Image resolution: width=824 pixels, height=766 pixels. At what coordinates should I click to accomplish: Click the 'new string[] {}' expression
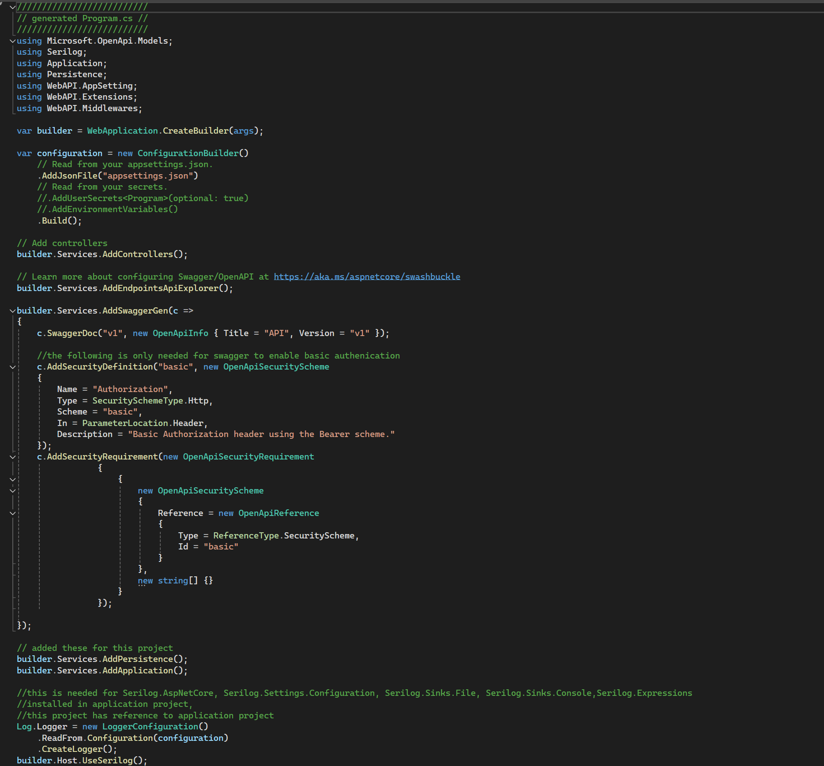pyautogui.click(x=175, y=580)
